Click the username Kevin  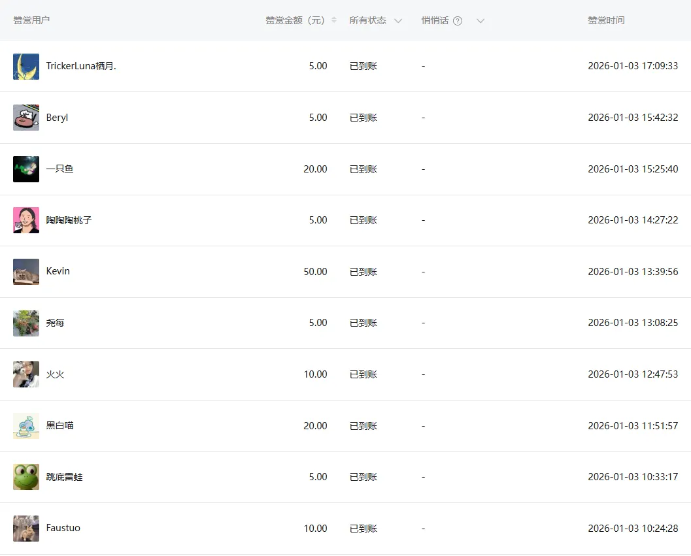click(x=58, y=271)
